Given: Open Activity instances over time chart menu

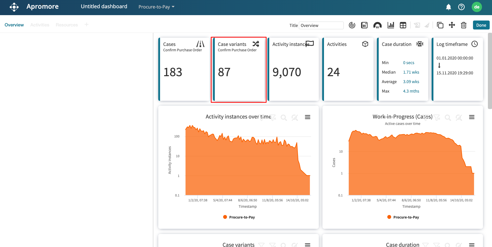Looking at the screenshot, I should 308,117.
